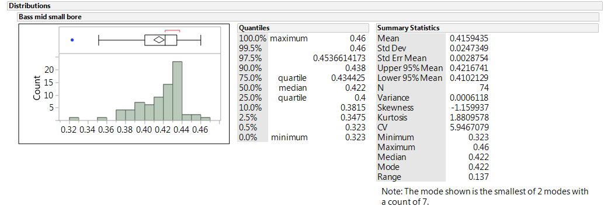Click the x-axis tick label 0.40
Image resolution: width=604 pixels, height=213 pixels.
[144, 130]
